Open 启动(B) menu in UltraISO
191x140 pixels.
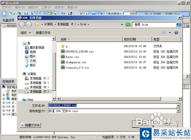pos(33,7)
